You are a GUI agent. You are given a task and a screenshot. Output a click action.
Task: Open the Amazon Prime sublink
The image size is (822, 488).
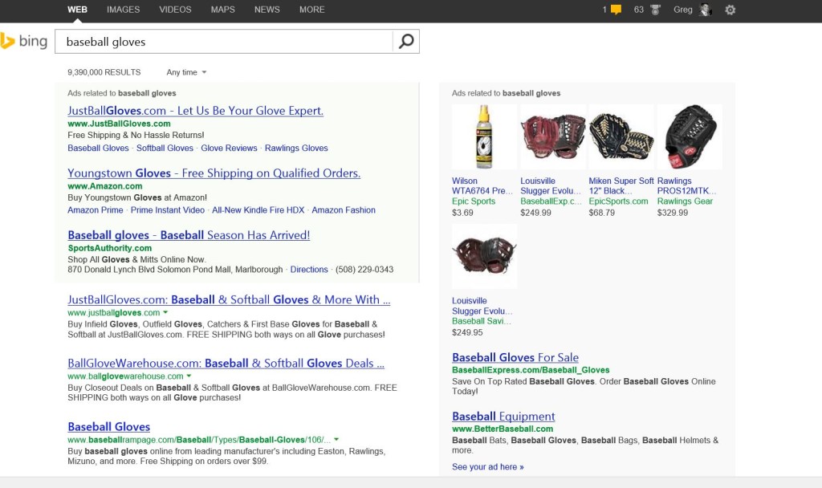pyautogui.click(x=96, y=209)
